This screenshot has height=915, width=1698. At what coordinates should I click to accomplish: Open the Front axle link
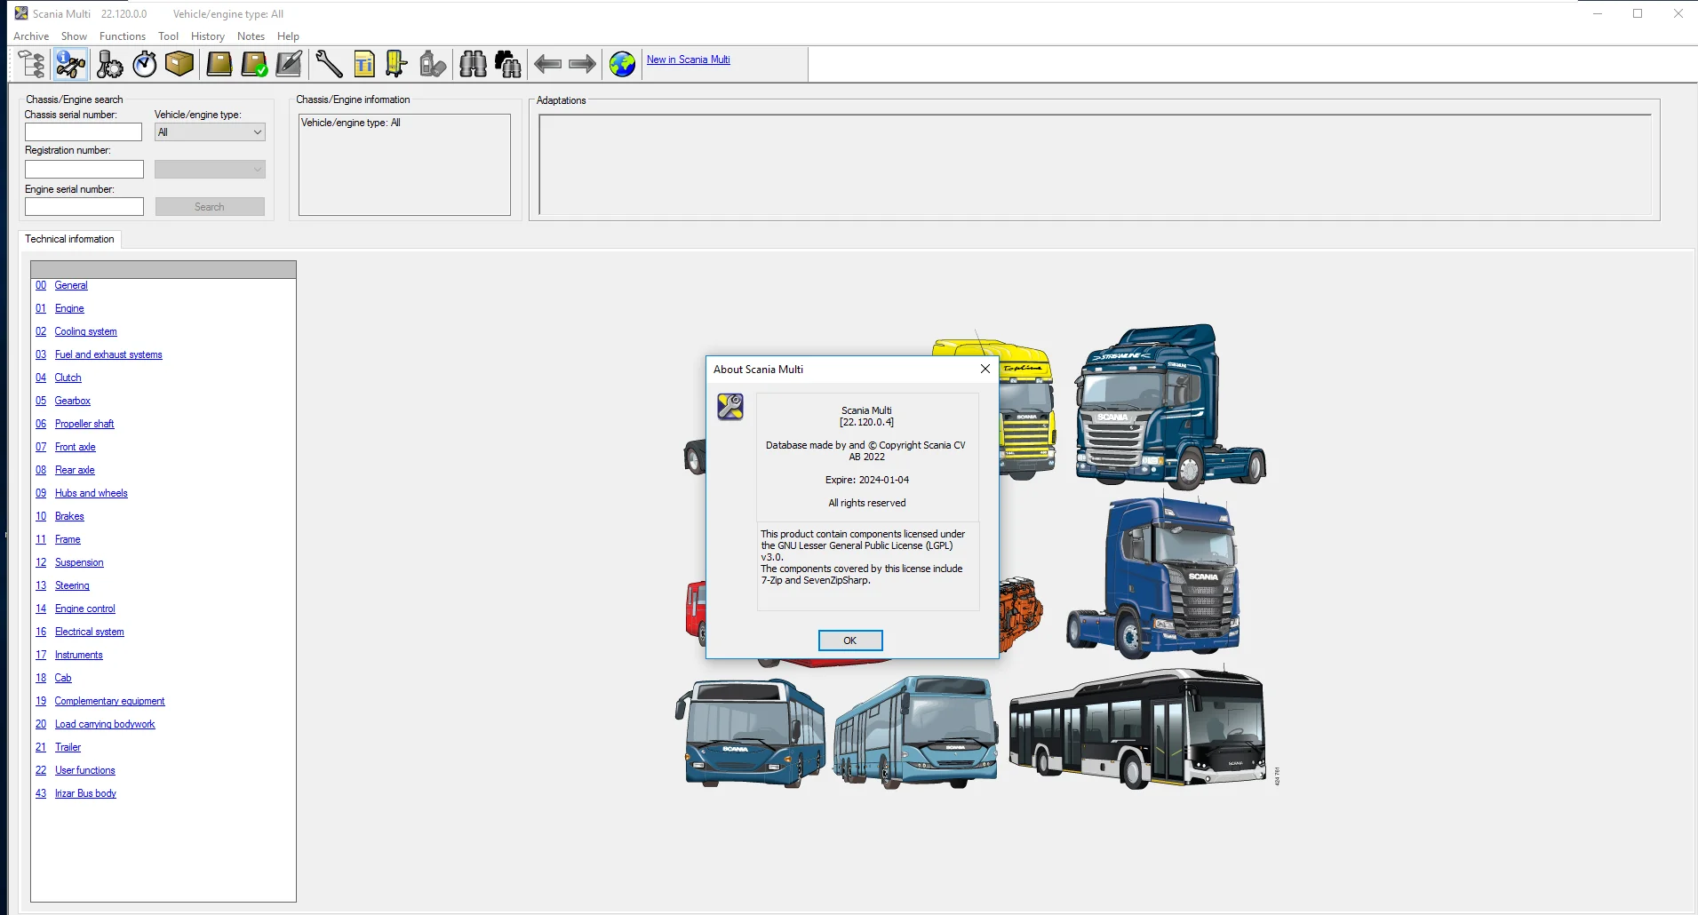point(75,447)
